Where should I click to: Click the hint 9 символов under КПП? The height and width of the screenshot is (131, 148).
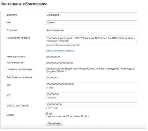coord(51,98)
